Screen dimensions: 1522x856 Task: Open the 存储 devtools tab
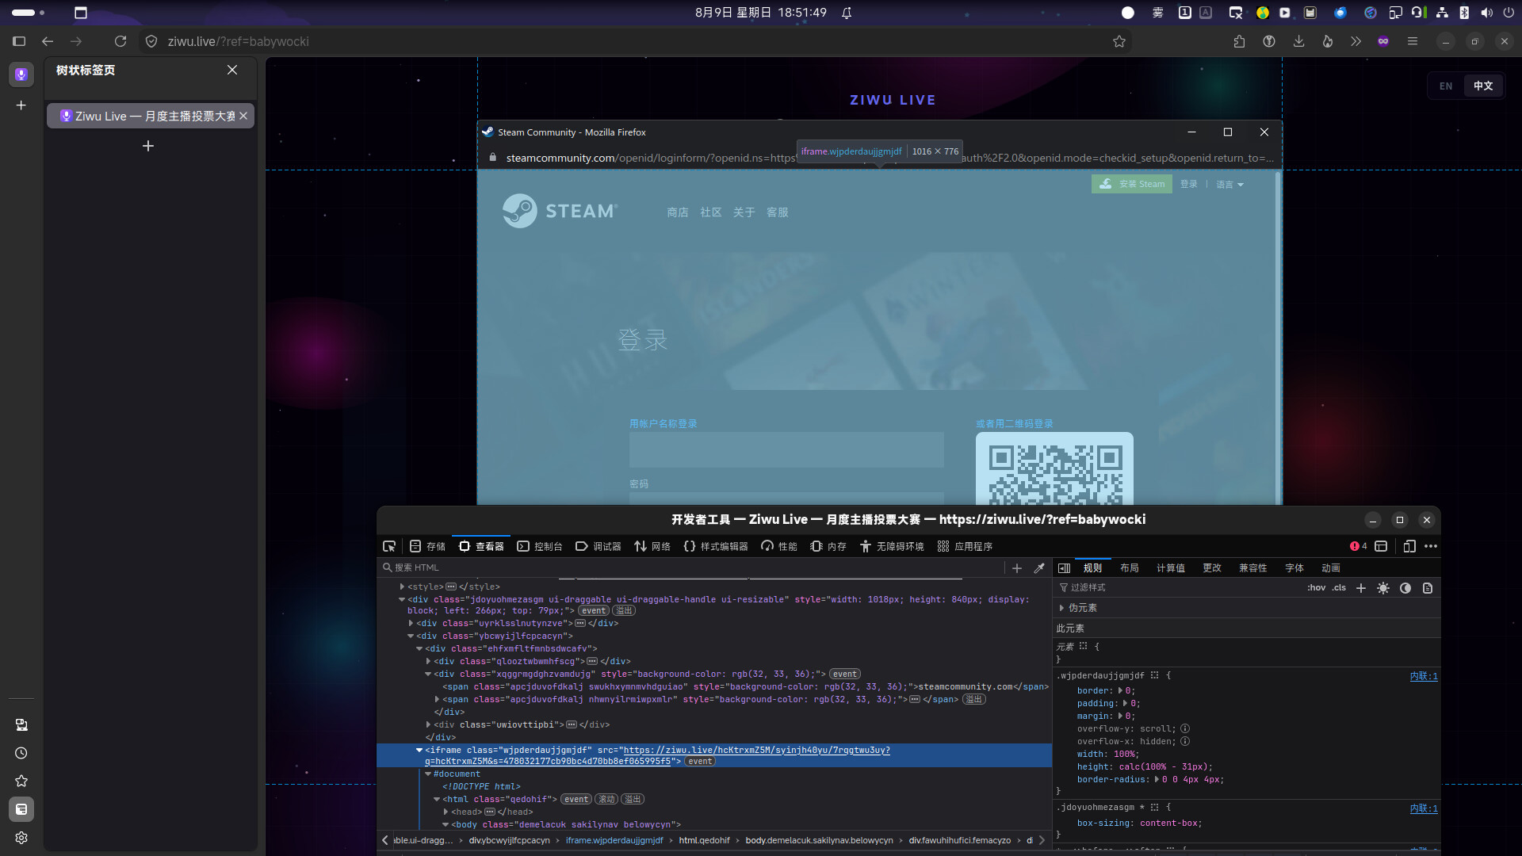tap(427, 546)
